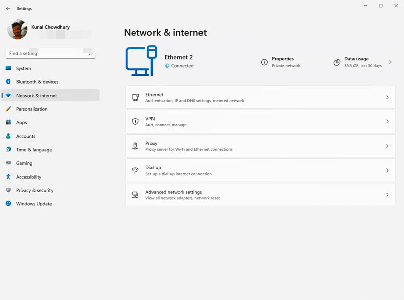Expand the Proxy row chevron

(x=387, y=146)
